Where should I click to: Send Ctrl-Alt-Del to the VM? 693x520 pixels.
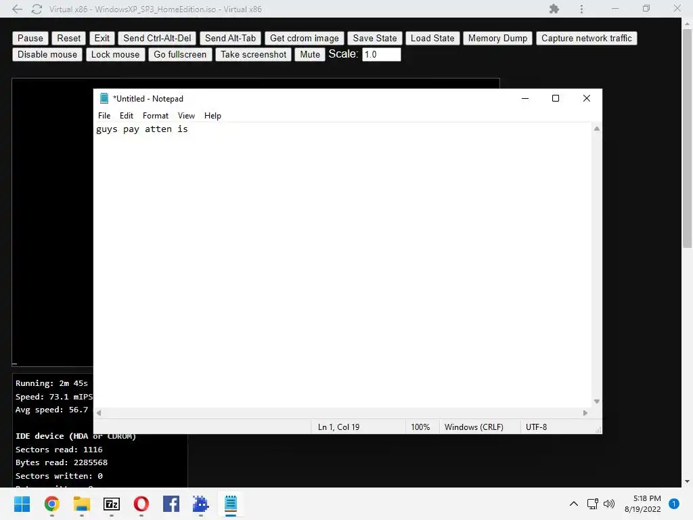click(157, 38)
